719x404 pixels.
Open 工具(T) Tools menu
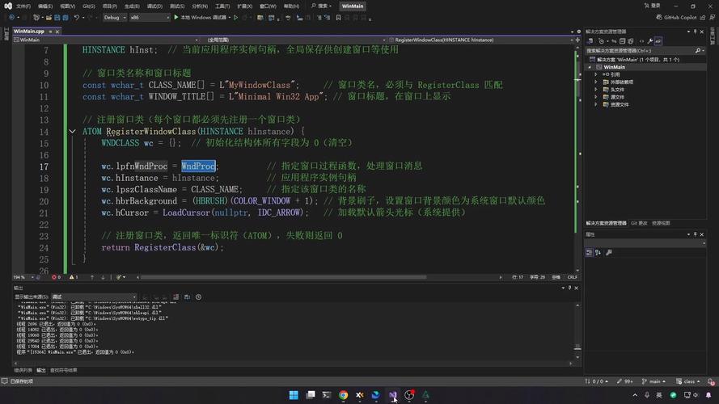(x=222, y=6)
